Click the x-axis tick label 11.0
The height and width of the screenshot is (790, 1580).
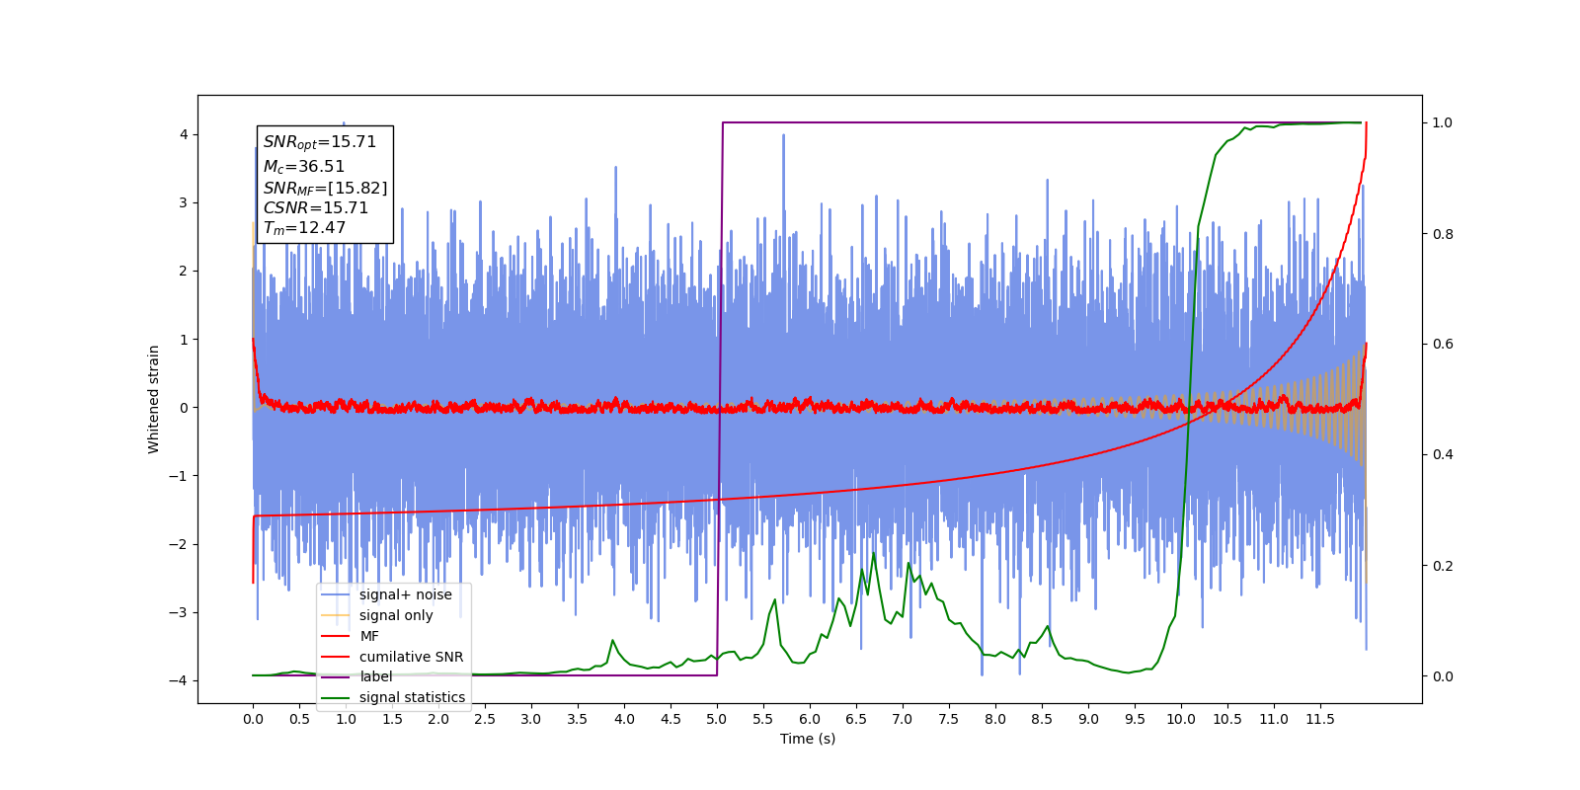click(x=1274, y=719)
